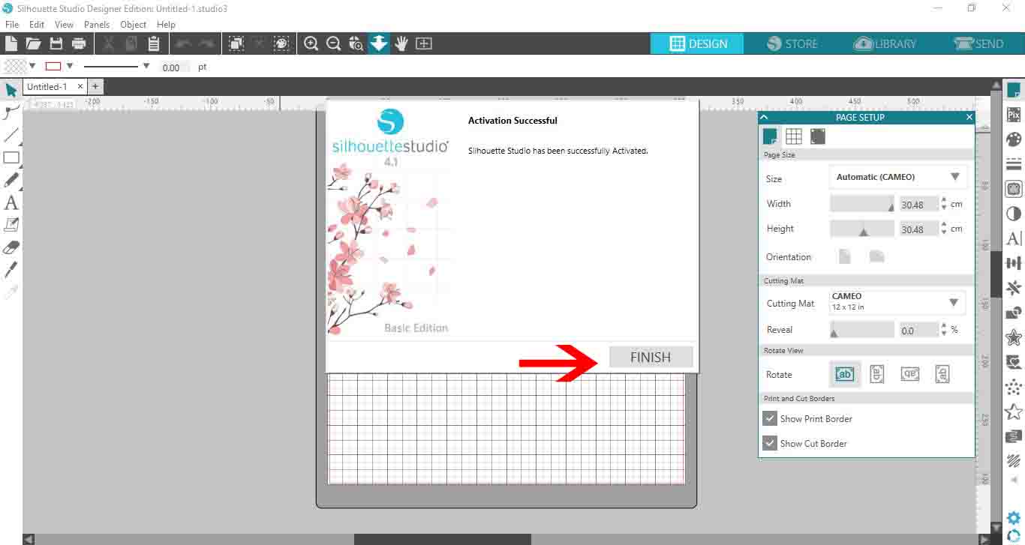
Task: Collapse the Page Setup panel chevron
Action: point(765,117)
